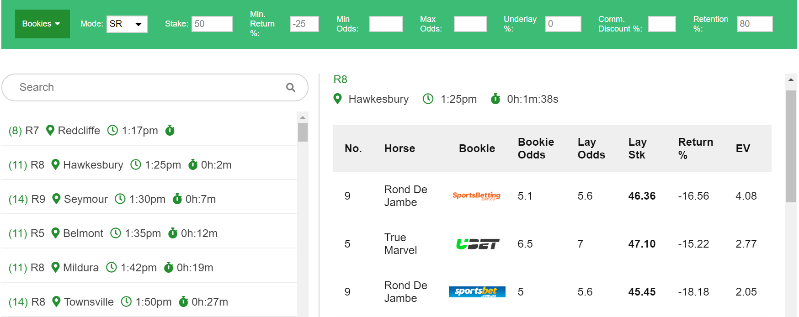Click the location pin icon next to Seymour
Image resolution: width=799 pixels, height=317 pixels.
click(x=56, y=199)
